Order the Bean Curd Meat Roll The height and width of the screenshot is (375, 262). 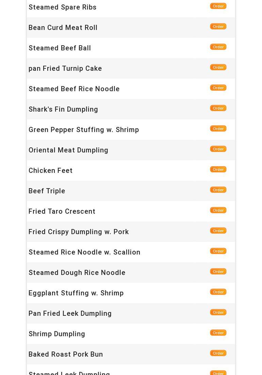click(218, 27)
